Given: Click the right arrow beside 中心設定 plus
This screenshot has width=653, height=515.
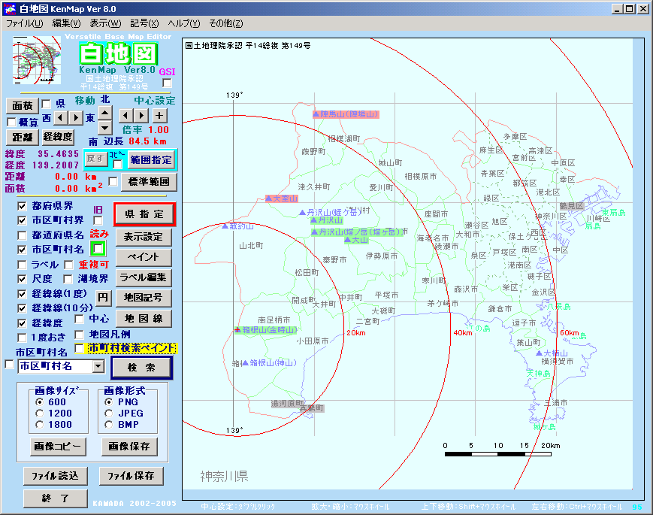Looking at the screenshot, I should tap(141, 115).
